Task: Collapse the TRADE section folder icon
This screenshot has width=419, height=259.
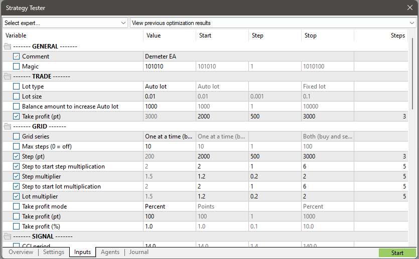Action: pos(8,76)
